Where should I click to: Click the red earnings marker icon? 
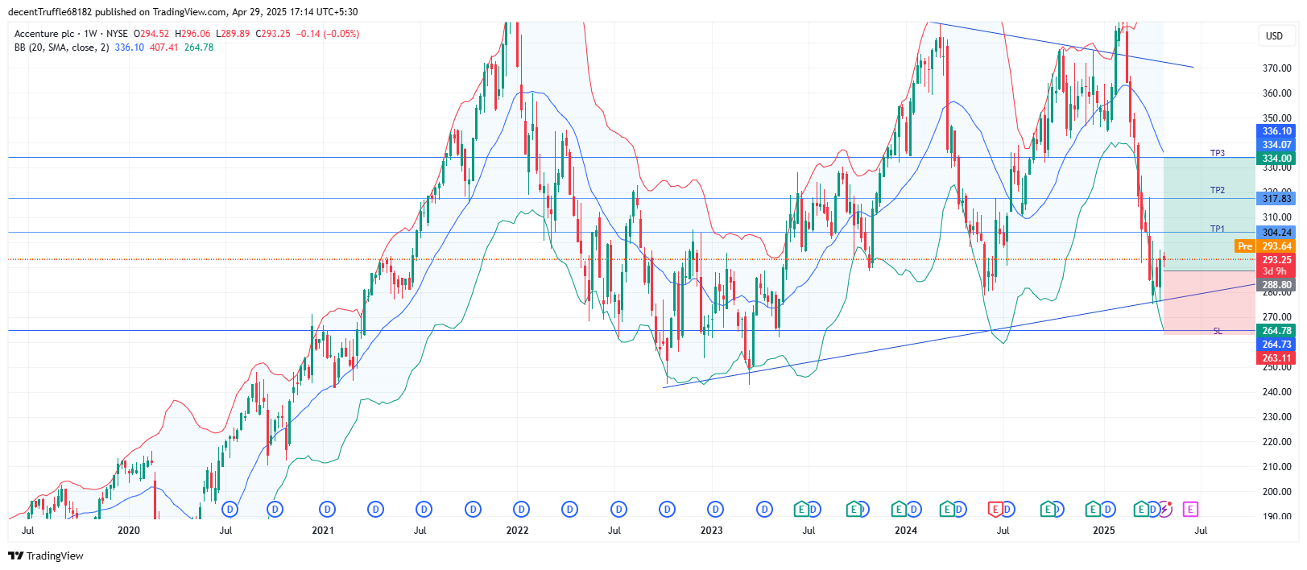click(x=995, y=509)
